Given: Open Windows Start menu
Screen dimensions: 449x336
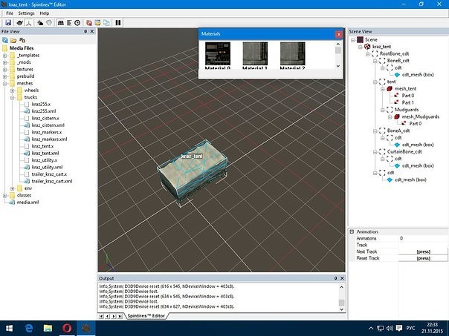Looking at the screenshot, I should coord(9,329).
